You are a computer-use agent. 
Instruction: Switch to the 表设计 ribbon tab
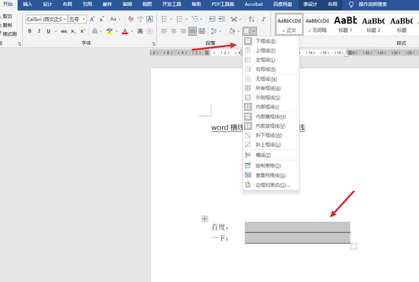(310, 5)
